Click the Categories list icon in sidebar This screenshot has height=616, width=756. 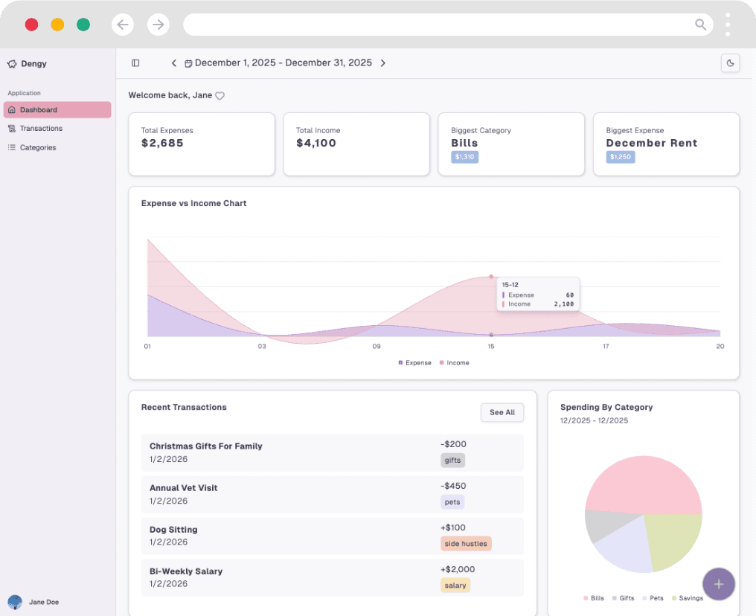click(x=11, y=147)
